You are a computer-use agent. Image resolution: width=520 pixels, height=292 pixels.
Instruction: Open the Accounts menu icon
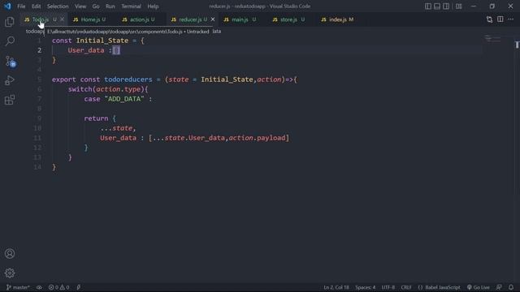point(10,254)
